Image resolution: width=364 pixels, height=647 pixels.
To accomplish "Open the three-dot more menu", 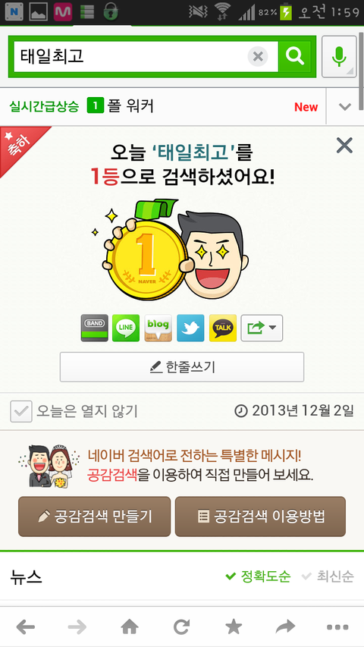I will pos(337,627).
